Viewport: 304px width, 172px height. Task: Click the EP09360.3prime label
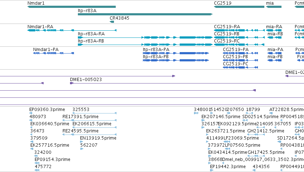(47, 110)
